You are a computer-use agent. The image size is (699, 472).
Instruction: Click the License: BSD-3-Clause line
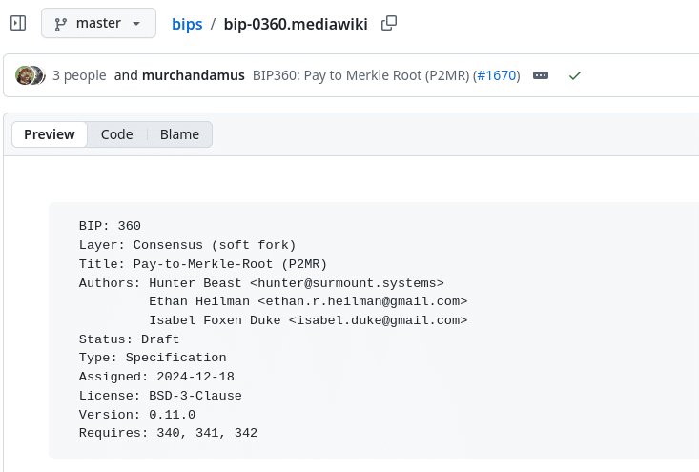pyautogui.click(x=160, y=396)
